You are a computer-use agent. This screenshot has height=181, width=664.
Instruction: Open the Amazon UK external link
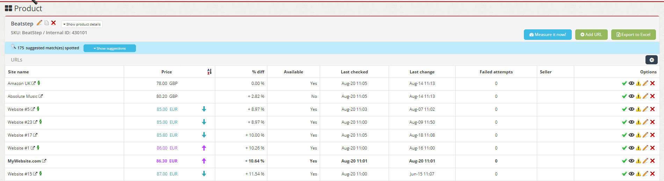[34, 83]
